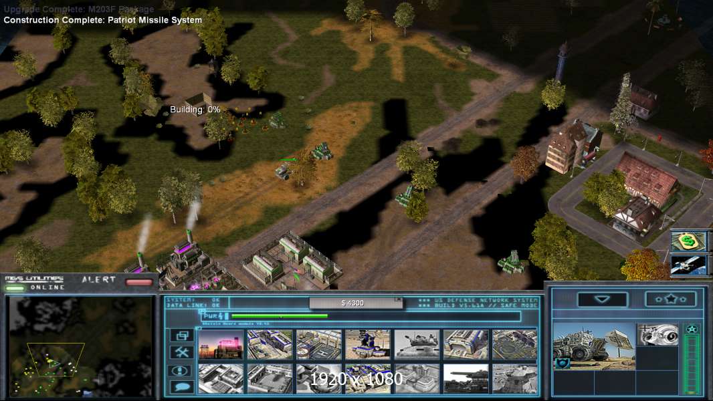The width and height of the screenshot is (713, 401).
Task: Select the fifth icon in bottom build row
Action: [417, 378]
